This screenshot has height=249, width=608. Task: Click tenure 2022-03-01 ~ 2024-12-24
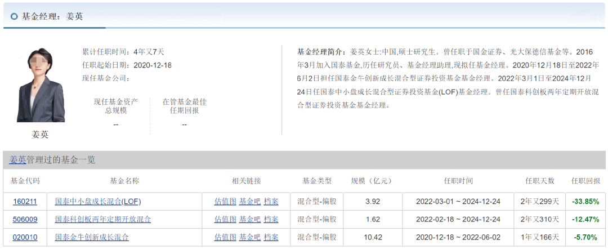click(458, 202)
